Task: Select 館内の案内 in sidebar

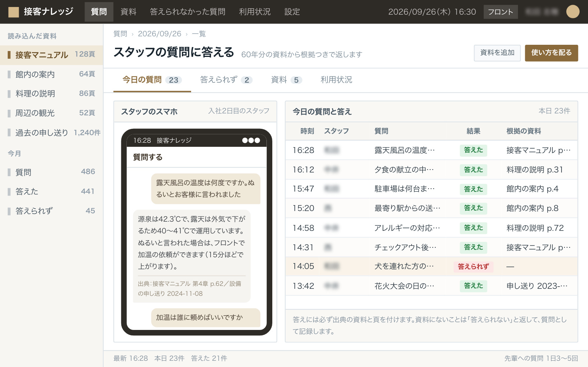Action: point(51,74)
